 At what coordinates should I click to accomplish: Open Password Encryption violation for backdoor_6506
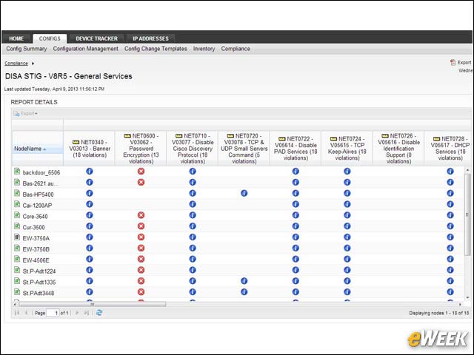coord(141,171)
